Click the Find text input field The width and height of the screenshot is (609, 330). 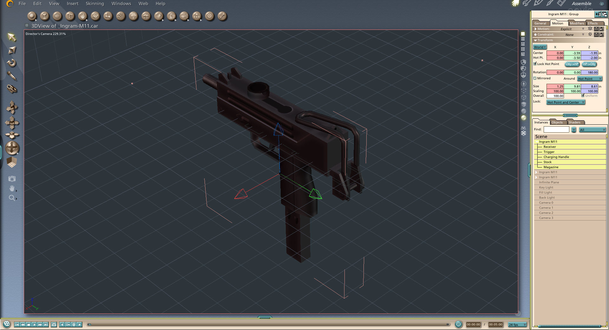[x=556, y=129]
